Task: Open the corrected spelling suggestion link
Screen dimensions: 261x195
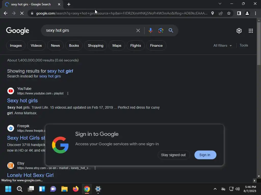Action: (60, 71)
